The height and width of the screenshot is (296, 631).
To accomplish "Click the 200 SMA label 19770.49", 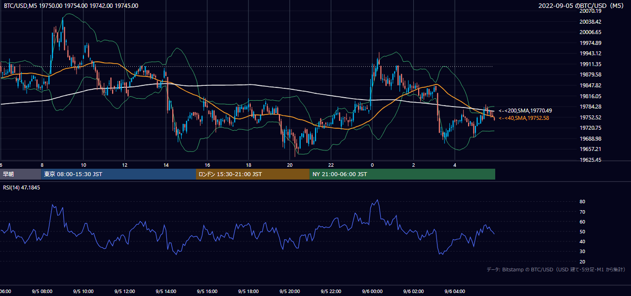I will (525, 111).
